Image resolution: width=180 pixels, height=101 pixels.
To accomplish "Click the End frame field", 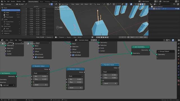I will point(143,37).
